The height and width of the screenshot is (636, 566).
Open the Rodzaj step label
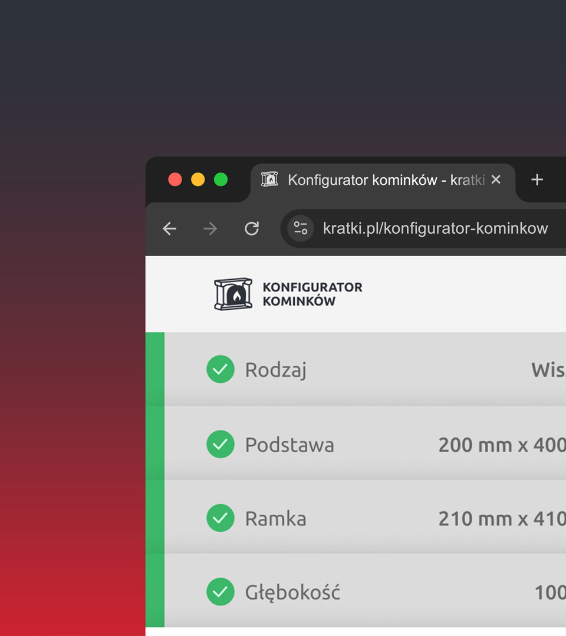point(276,370)
